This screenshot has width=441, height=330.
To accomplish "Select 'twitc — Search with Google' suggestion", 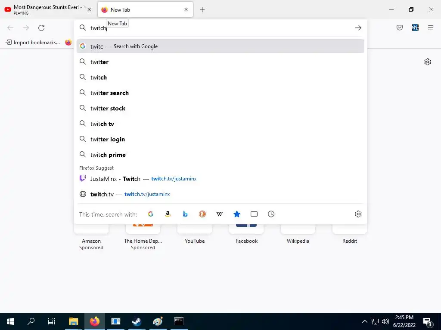I will point(220,46).
